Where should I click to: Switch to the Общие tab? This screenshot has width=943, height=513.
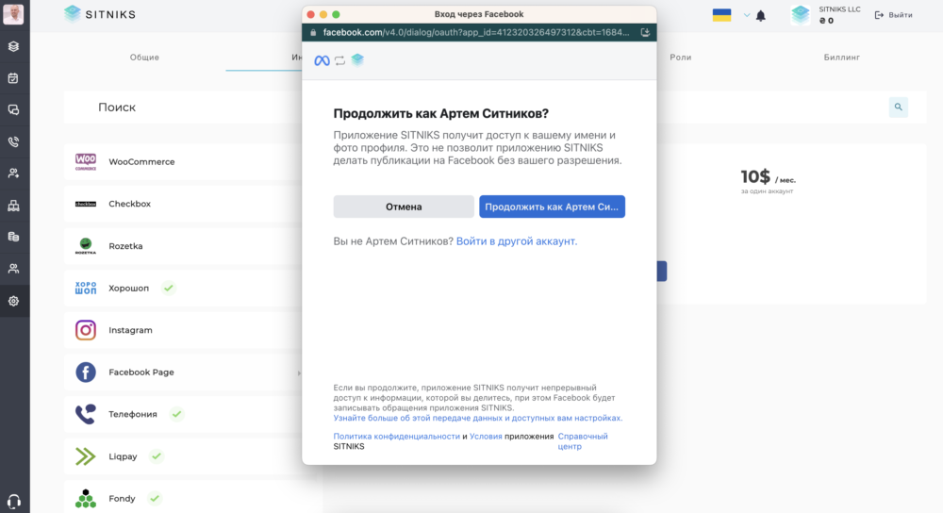[144, 58]
